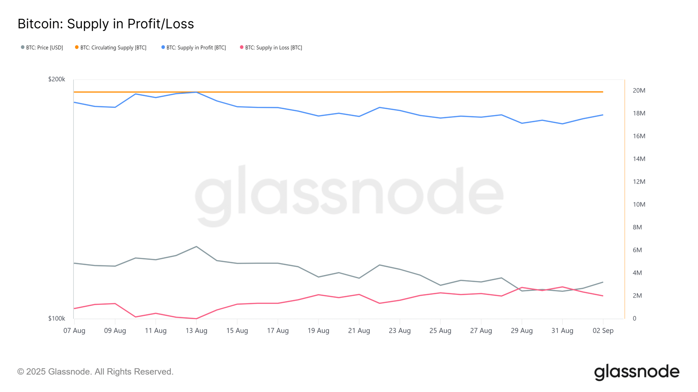Select the 21 Aug date tick
The height and width of the screenshot is (392, 698).
[359, 330]
